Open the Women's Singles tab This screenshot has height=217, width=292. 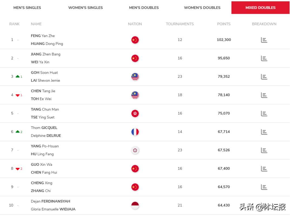(85, 8)
